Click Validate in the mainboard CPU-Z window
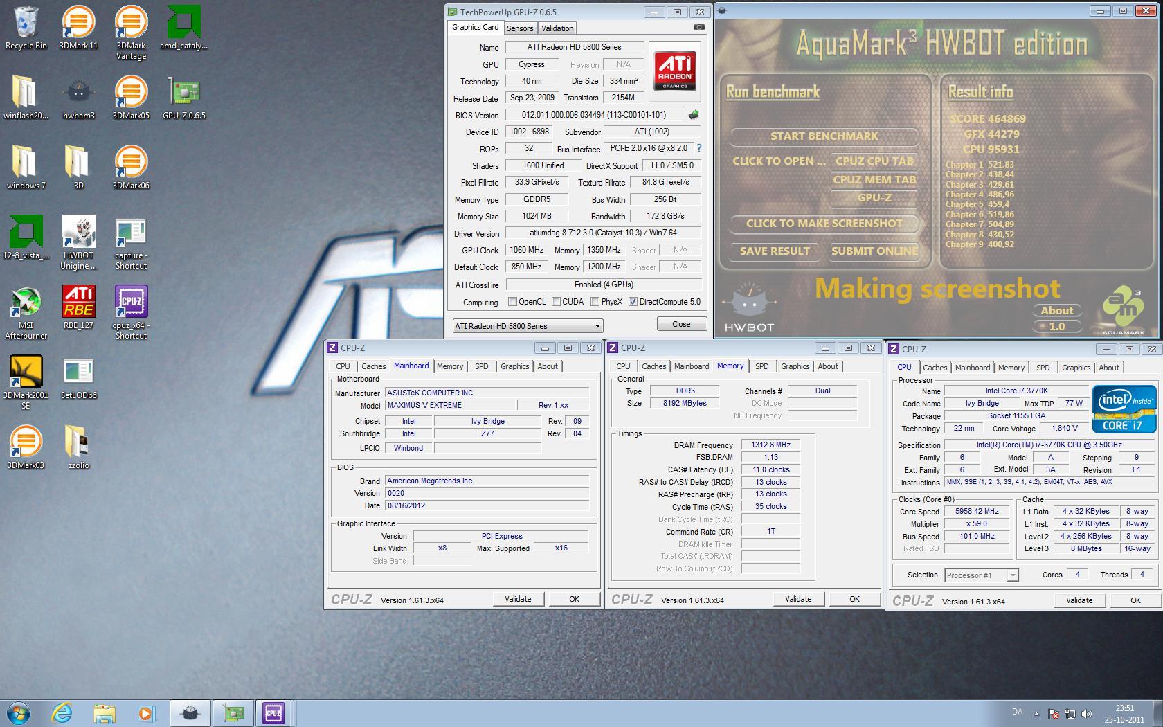1163x727 pixels. (x=518, y=599)
